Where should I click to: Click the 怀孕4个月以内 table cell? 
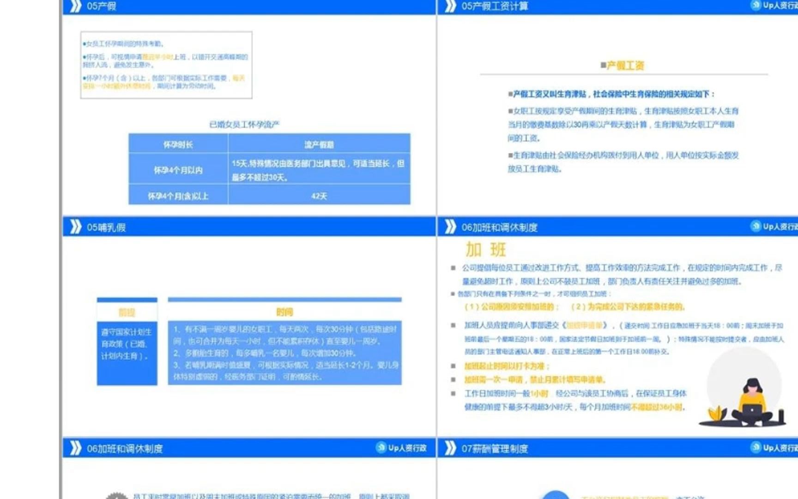[178, 170]
